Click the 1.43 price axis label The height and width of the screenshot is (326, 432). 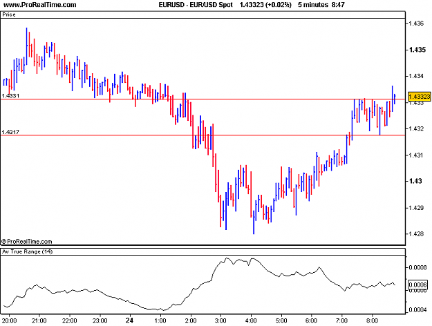click(415, 181)
